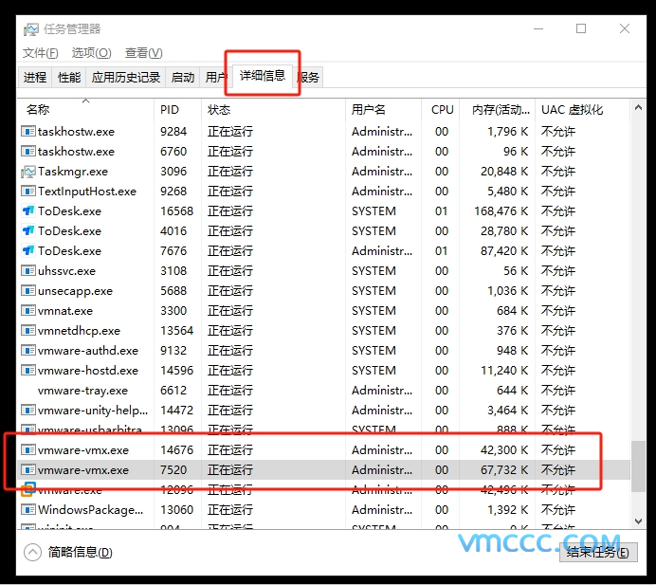Image resolution: width=656 pixels, height=585 pixels.
Task: Click the vmware-hostd.exe icon
Action: (x=28, y=371)
